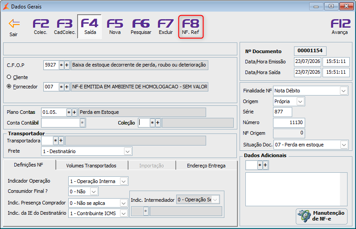356x229 pixels.
Task: Click into the Série input field
Action: (282, 112)
